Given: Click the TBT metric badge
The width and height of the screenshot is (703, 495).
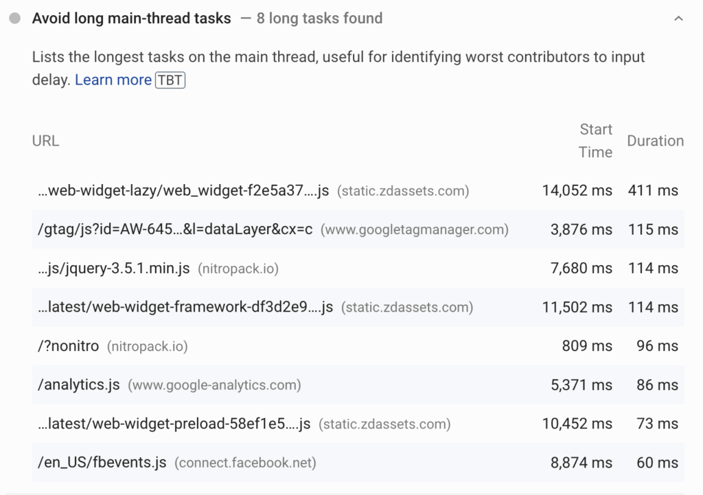Looking at the screenshot, I should pos(170,80).
